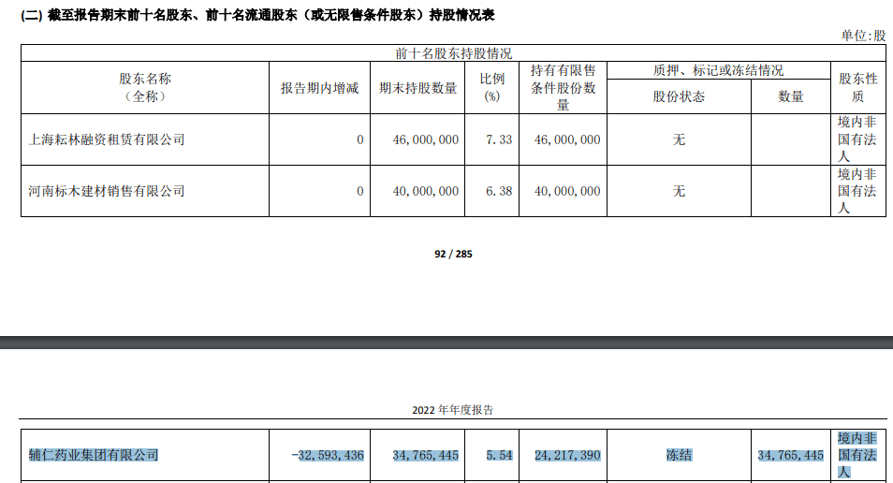Click holding quantity 40,000,000 in 期末持股数量
The image size is (893, 483).
[425, 191]
